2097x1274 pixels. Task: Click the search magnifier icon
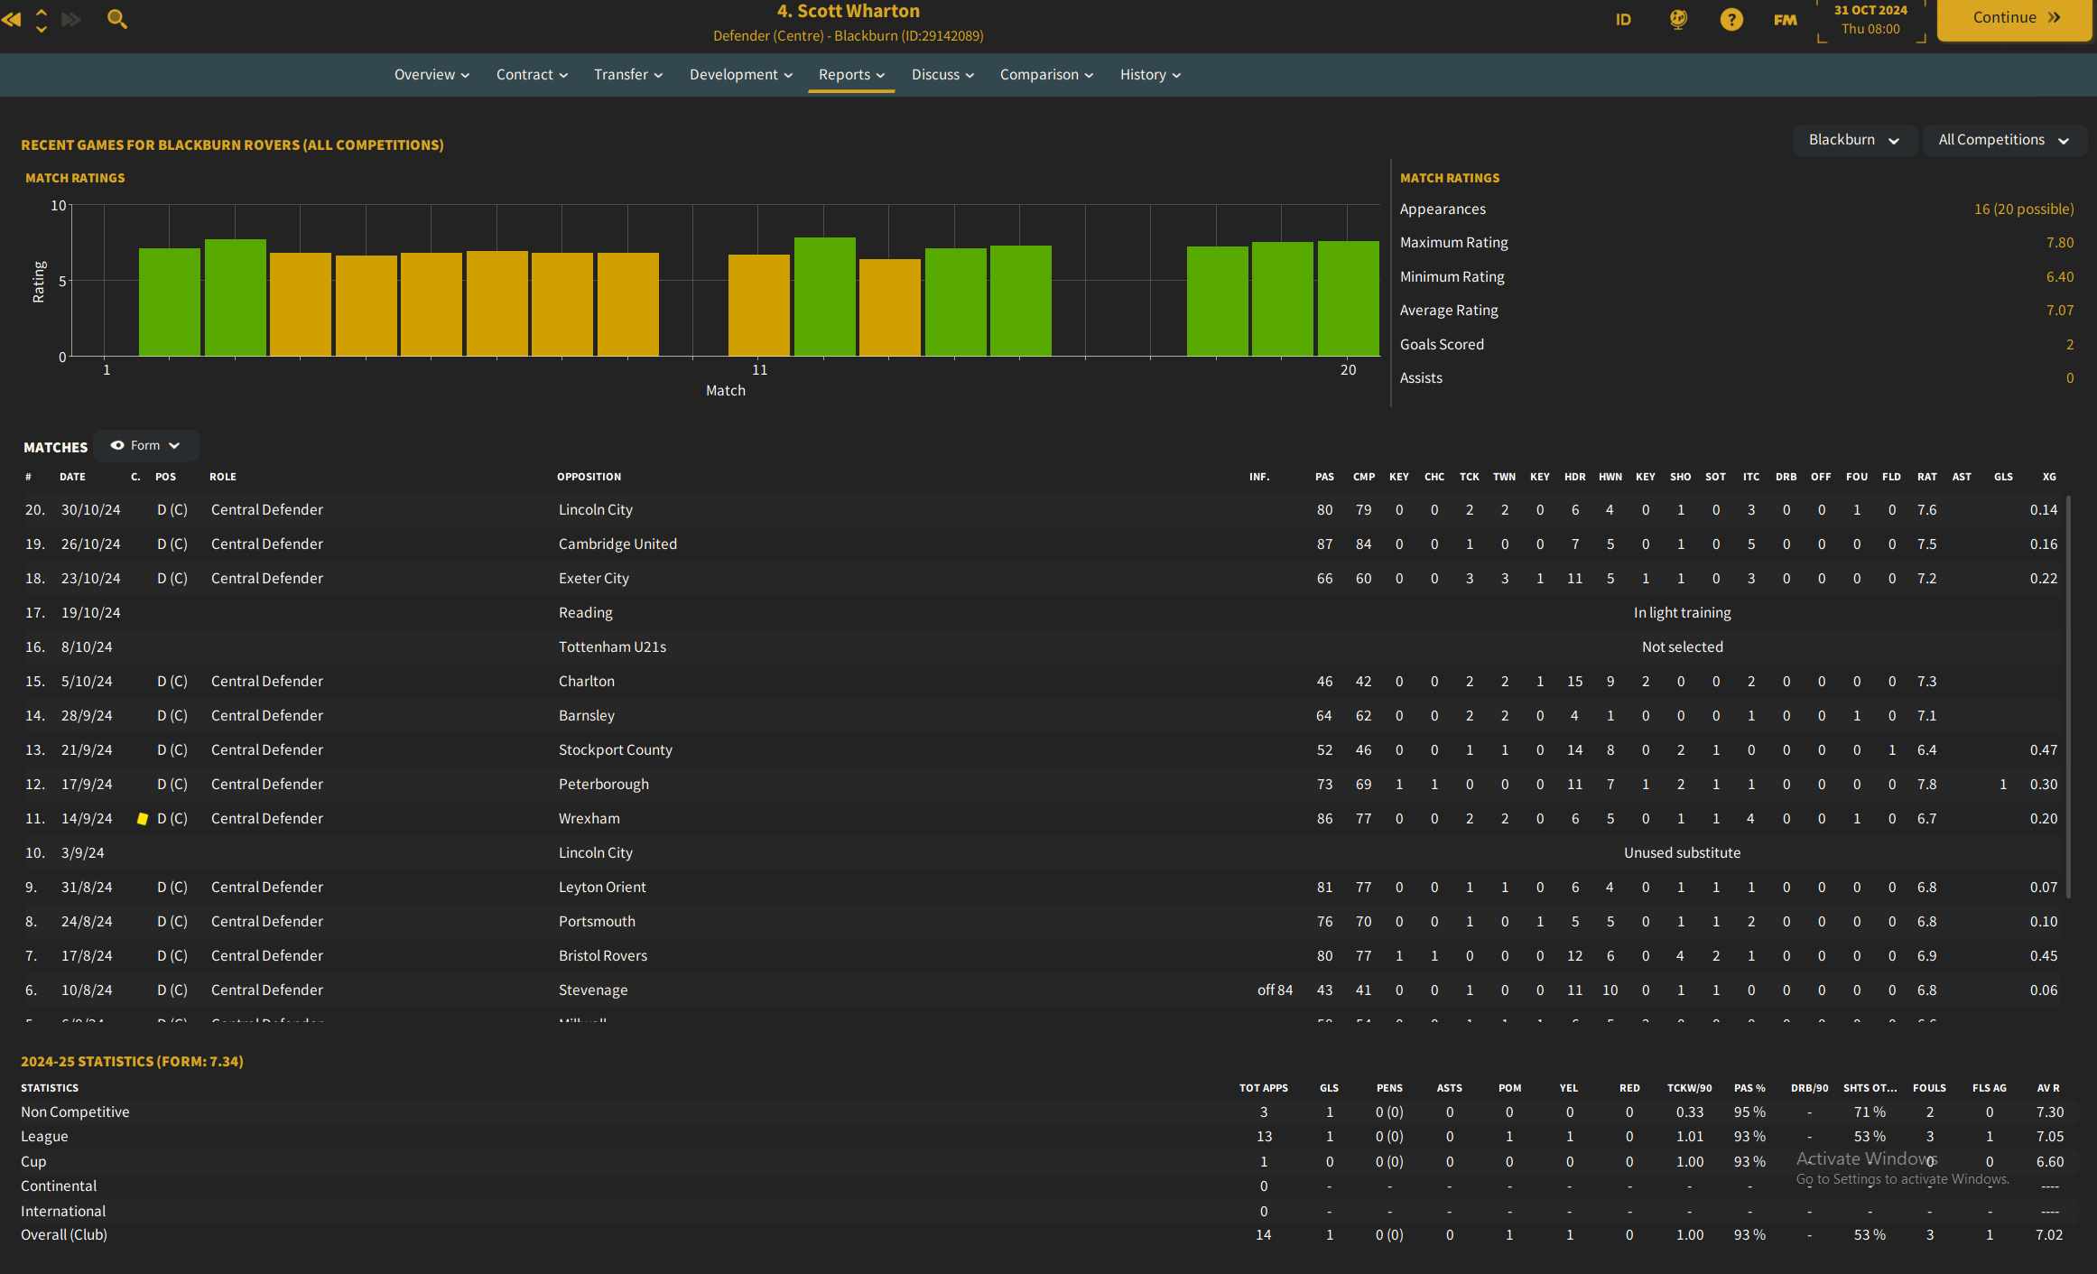click(116, 19)
